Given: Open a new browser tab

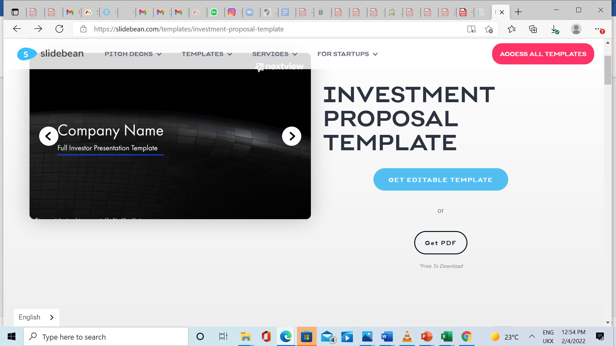Looking at the screenshot, I should [518, 12].
